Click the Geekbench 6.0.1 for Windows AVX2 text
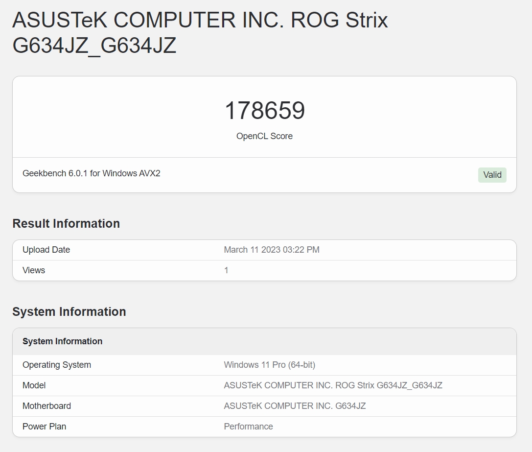 (x=92, y=173)
